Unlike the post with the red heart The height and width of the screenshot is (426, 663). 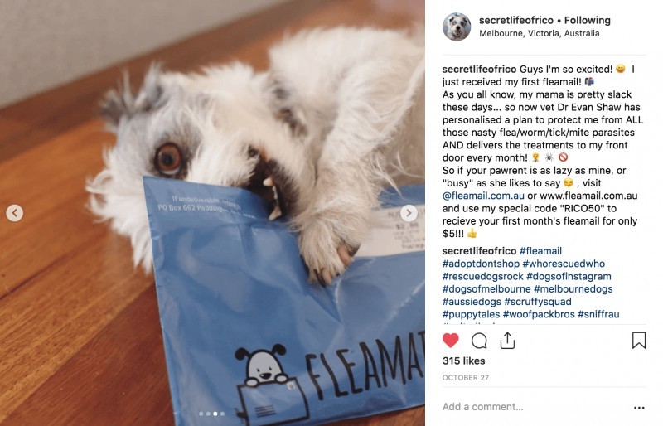450,341
